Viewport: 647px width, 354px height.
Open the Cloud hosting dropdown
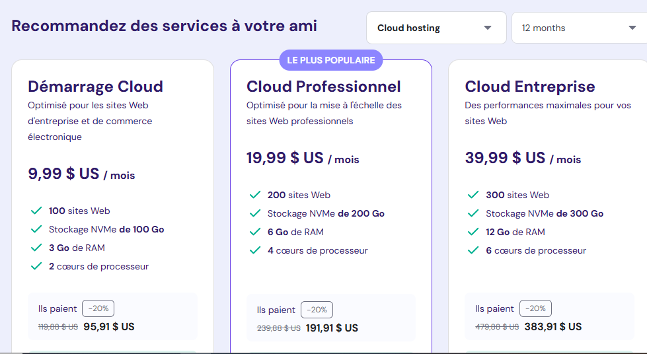(x=436, y=28)
